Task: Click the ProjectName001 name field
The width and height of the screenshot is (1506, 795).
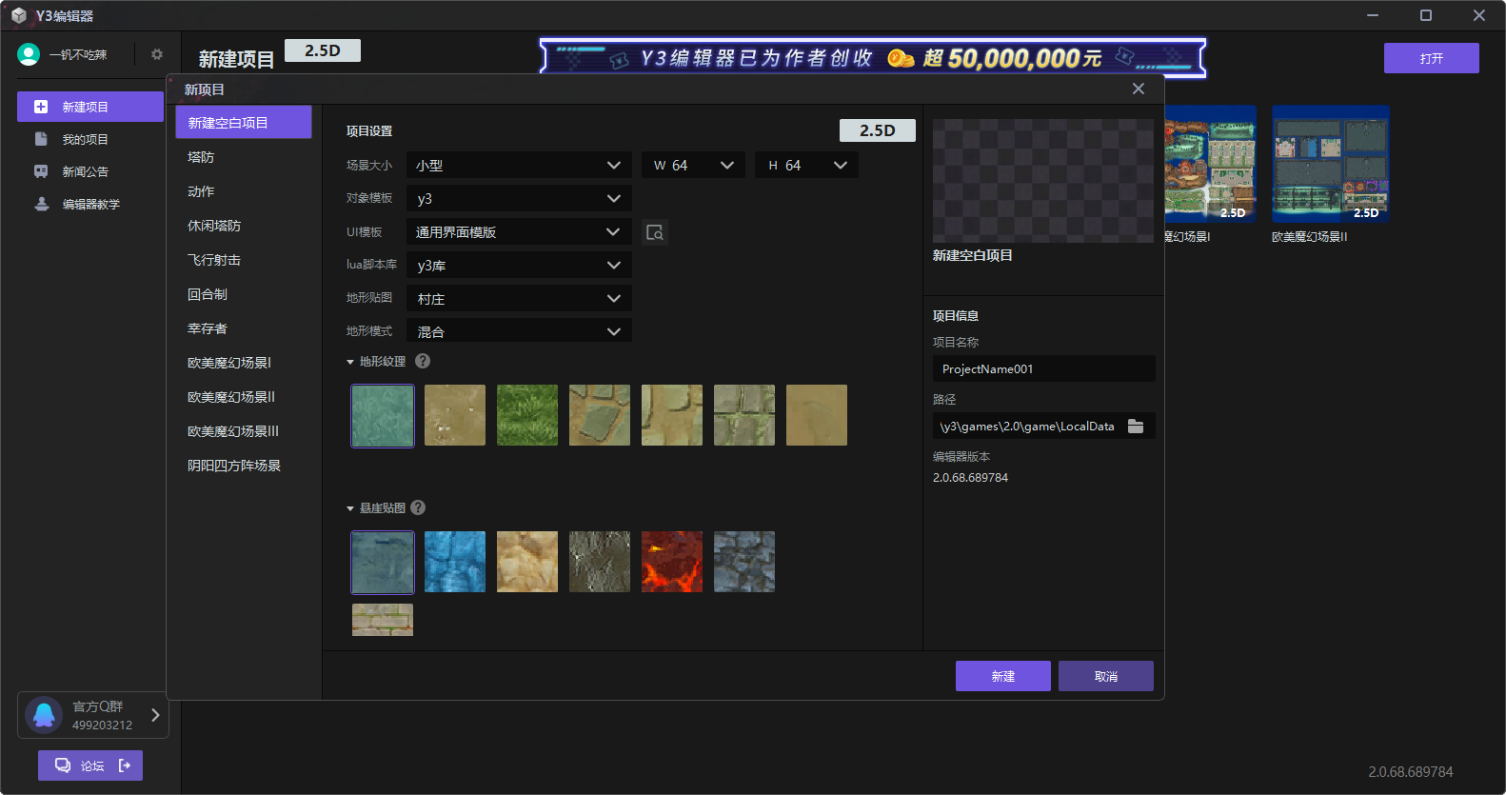Action: [1042, 368]
